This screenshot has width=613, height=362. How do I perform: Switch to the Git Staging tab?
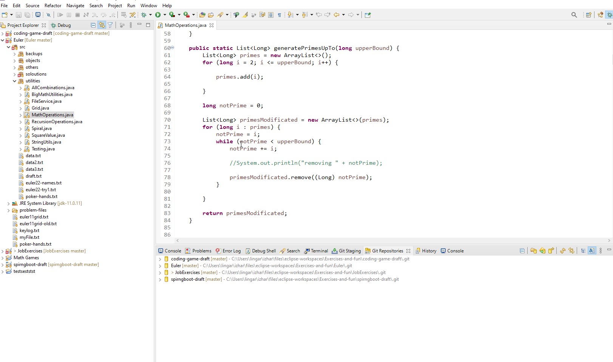346,251
